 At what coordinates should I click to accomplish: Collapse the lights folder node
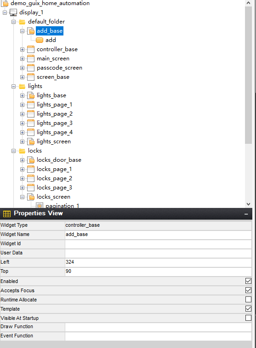click(x=13, y=86)
